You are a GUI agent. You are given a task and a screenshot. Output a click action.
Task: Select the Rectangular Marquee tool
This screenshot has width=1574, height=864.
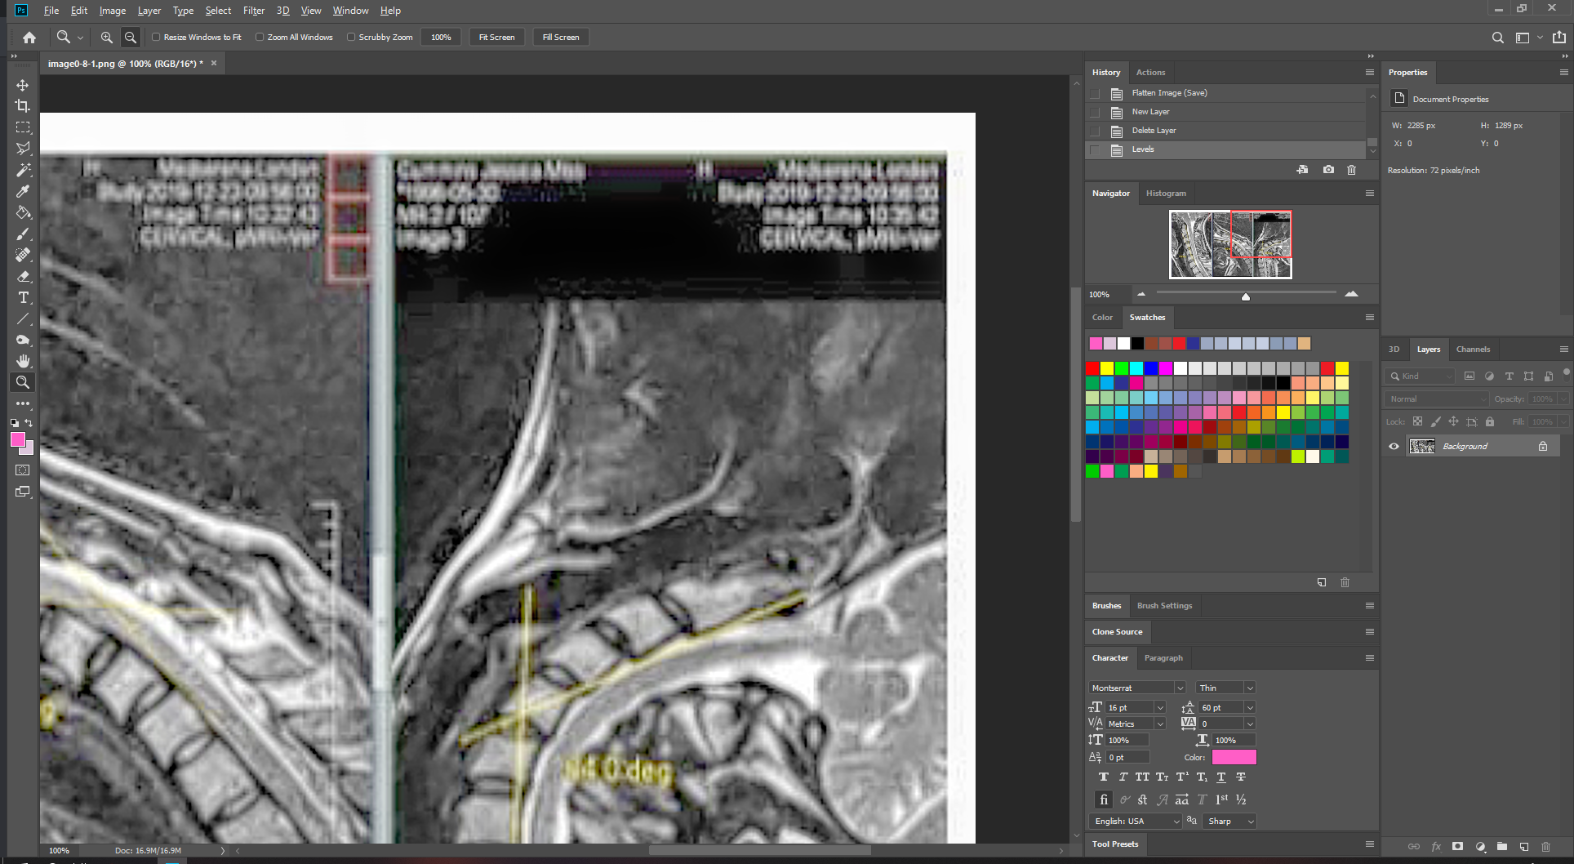23,127
